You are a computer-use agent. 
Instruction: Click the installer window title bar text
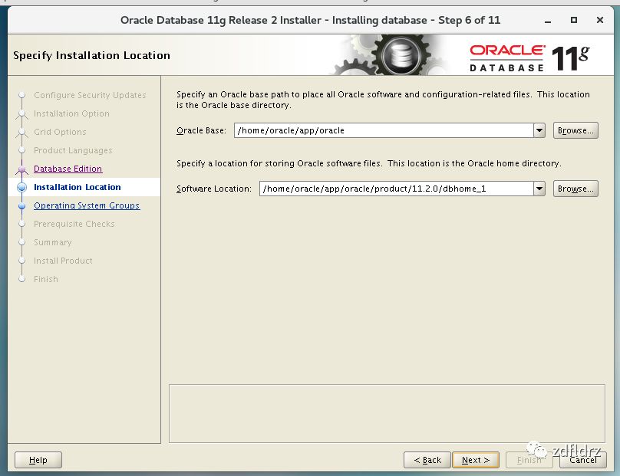tap(311, 20)
